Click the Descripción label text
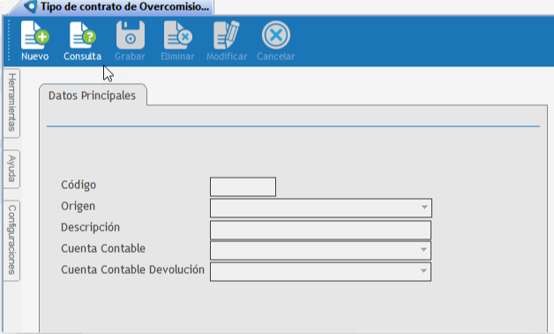This screenshot has width=554, height=334. click(x=91, y=227)
